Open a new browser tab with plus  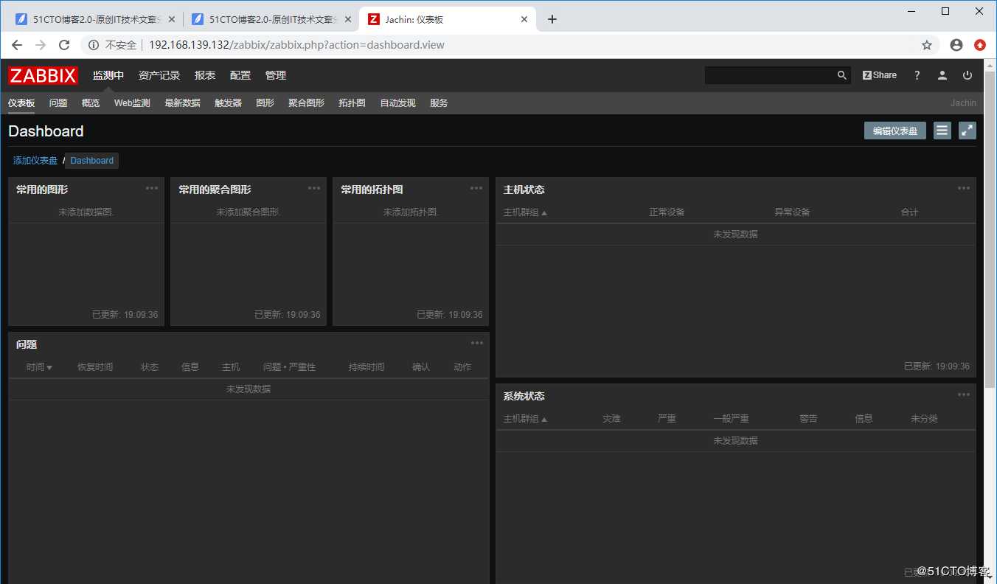point(552,19)
